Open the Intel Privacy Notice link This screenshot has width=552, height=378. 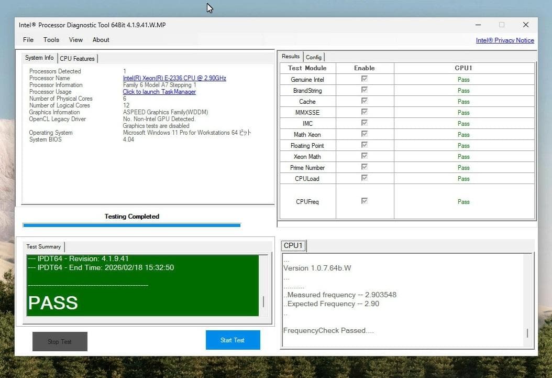click(x=505, y=40)
